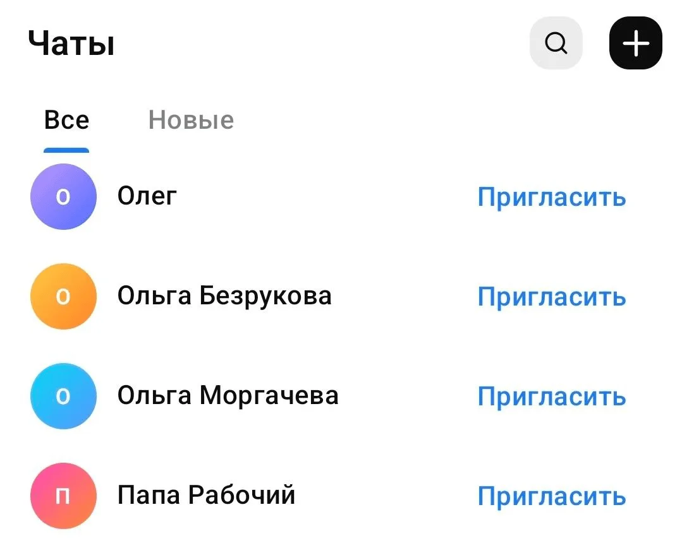The height and width of the screenshot is (548, 682).
Task: Tap the black plus button to create chat
Action: point(635,44)
